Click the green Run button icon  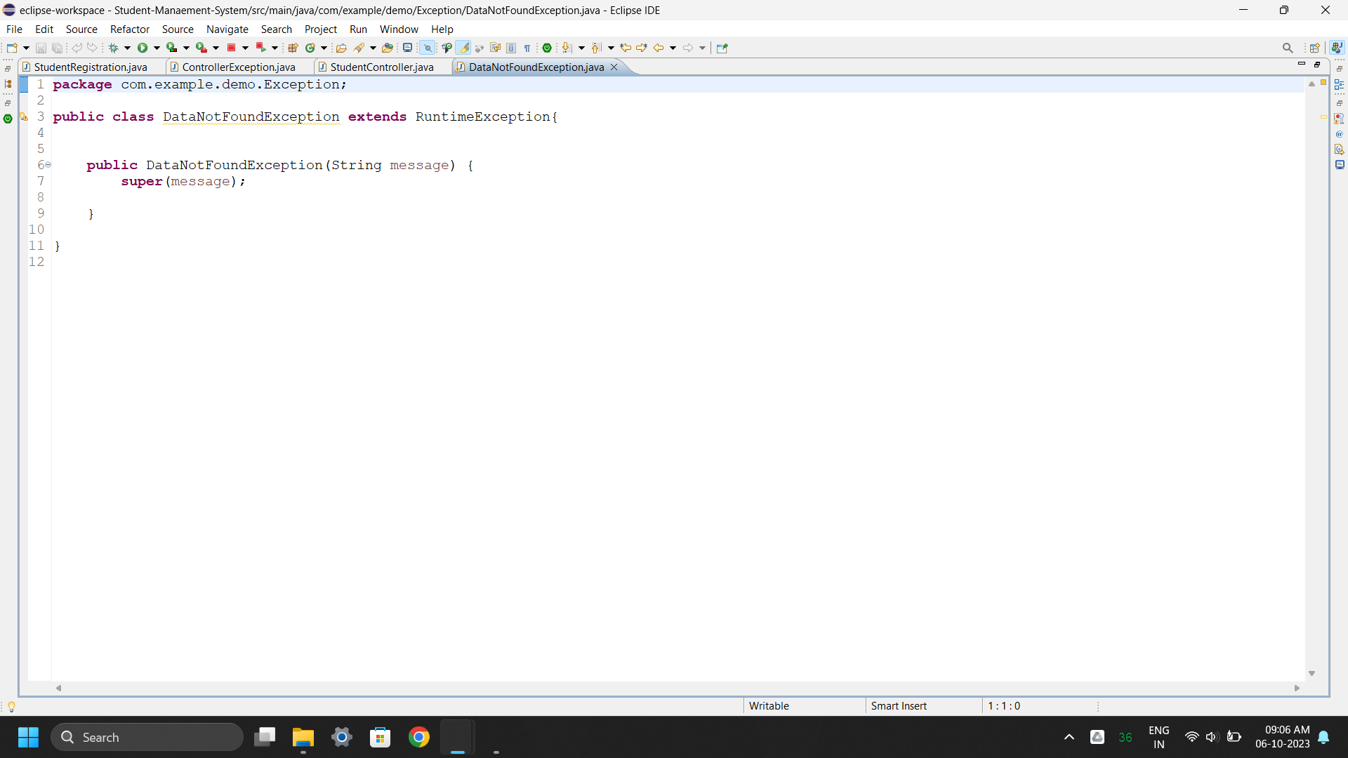pyautogui.click(x=143, y=48)
